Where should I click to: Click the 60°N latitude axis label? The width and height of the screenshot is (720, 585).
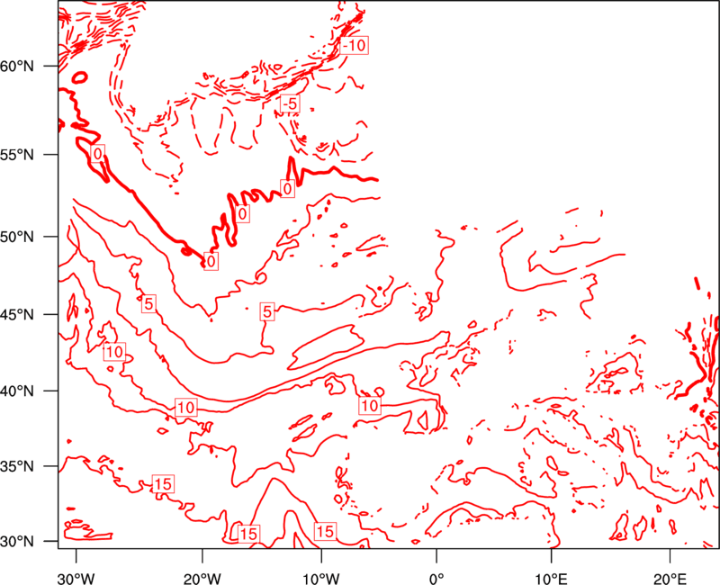click(x=17, y=66)
